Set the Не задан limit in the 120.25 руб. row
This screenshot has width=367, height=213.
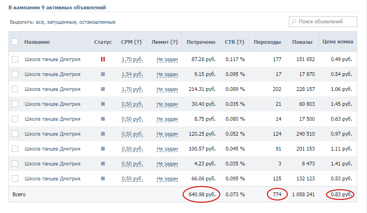coord(167,134)
